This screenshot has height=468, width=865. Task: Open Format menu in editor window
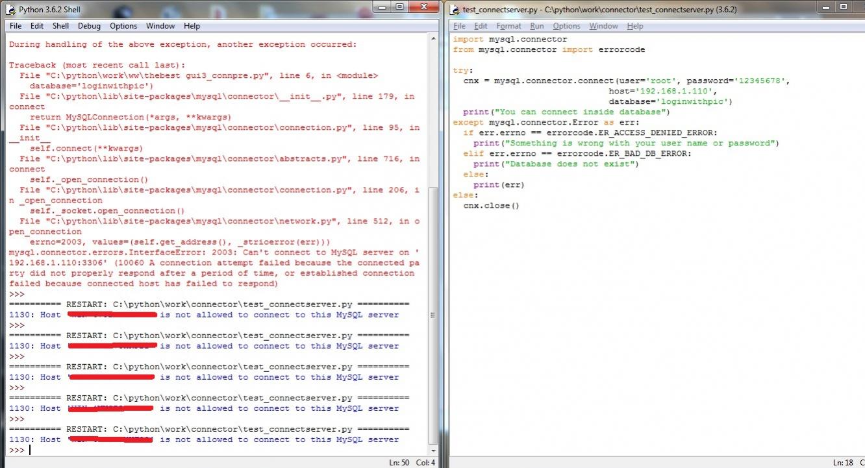[508, 26]
